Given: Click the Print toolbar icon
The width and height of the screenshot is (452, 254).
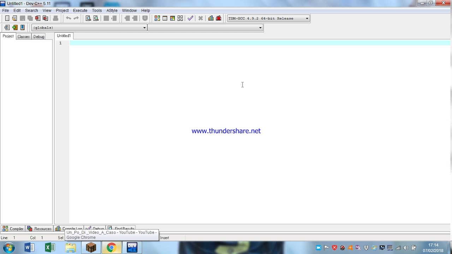Looking at the screenshot, I should (x=55, y=18).
